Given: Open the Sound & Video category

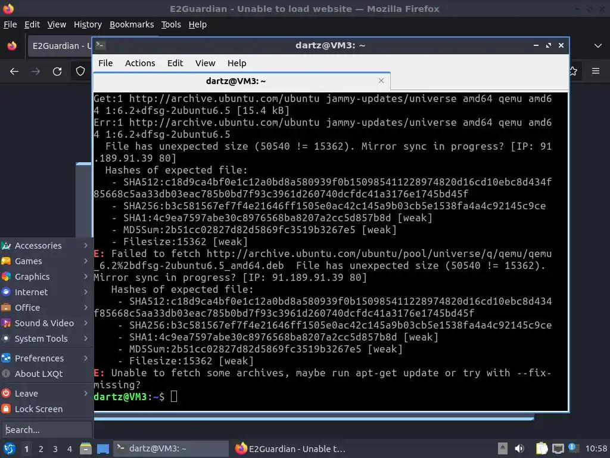Looking at the screenshot, I should point(46,323).
